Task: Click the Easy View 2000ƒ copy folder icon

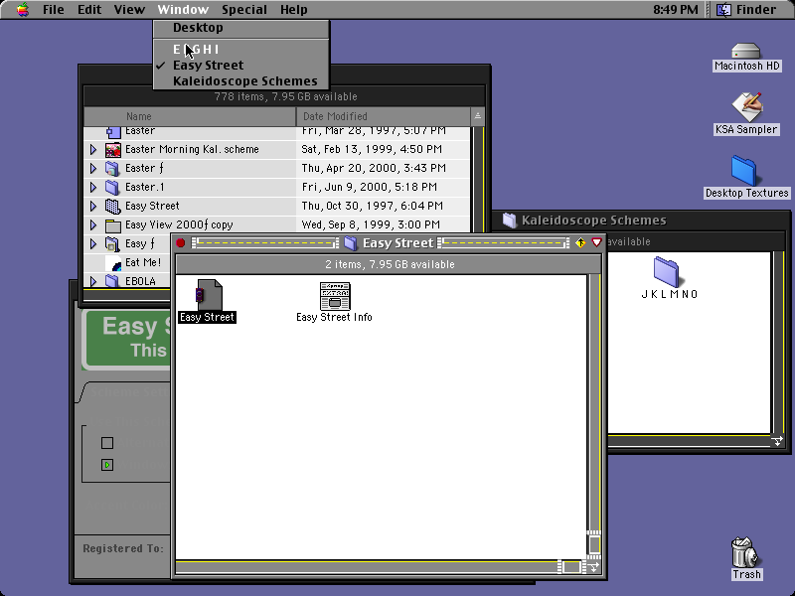Action: click(112, 225)
